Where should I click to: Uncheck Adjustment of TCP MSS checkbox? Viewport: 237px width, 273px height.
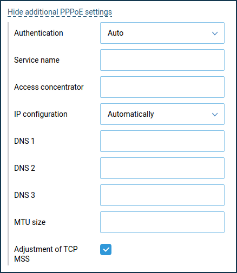tap(106, 249)
